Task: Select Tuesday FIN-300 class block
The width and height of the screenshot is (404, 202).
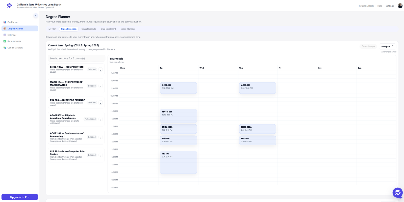Action: pos(178,140)
